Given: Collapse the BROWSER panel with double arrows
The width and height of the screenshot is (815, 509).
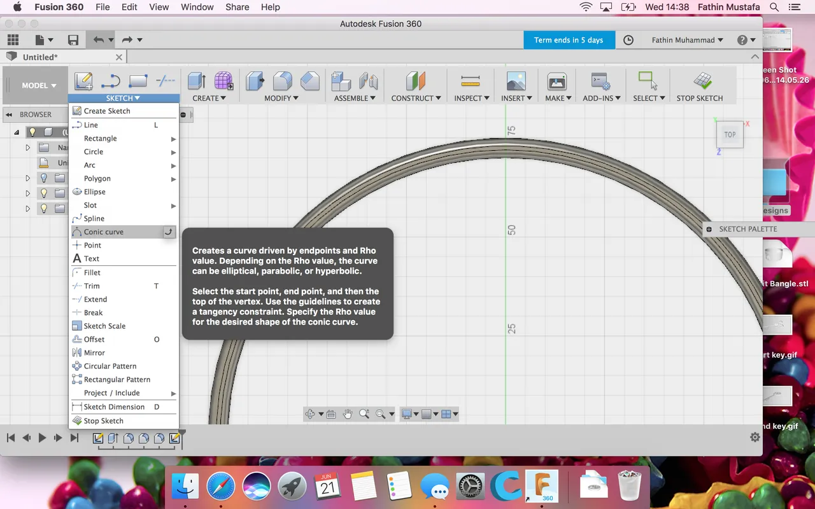Looking at the screenshot, I should [10, 115].
